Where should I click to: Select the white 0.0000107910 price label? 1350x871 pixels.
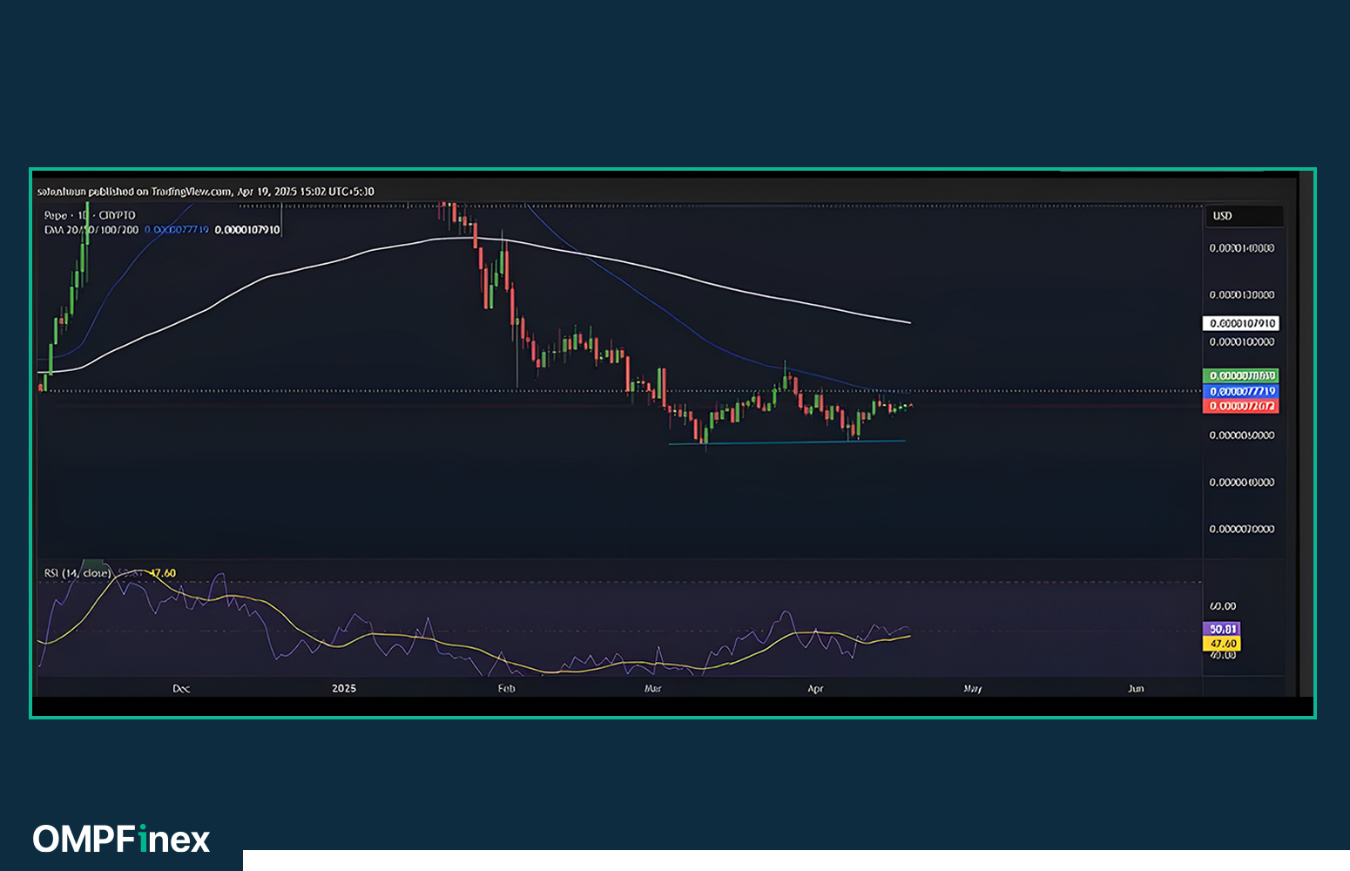[1242, 323]
